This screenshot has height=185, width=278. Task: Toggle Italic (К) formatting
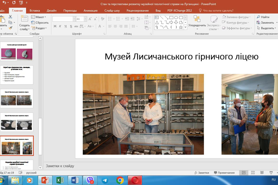[x=60, y=27]
